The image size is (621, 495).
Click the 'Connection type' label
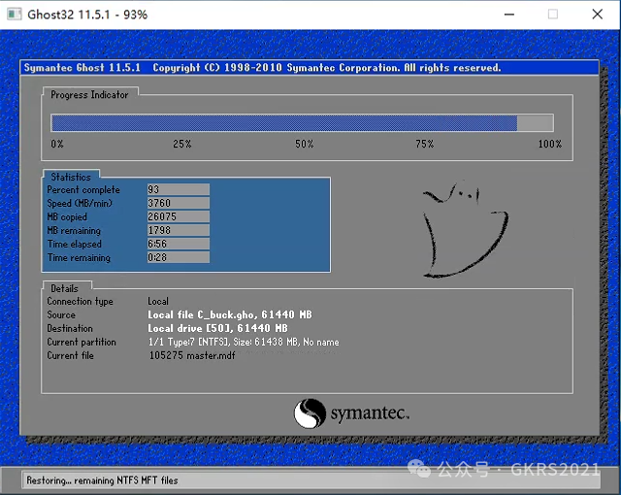(x=80, y=301)
